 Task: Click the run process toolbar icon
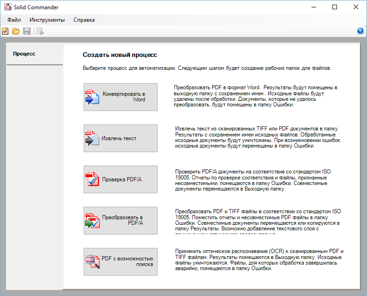pos(40,31)
